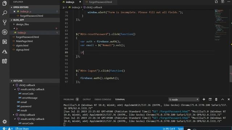Viewport: 232px width, 130px height.
Task: Click Ln 89, Col 8 in status bar
Action: (169, 129)
